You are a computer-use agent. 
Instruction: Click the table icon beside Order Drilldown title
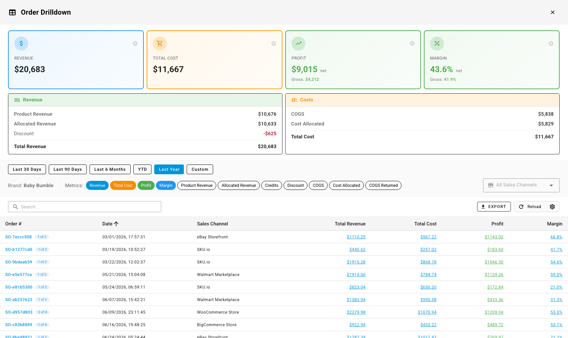pyautogui.click(x=13, y=13)
